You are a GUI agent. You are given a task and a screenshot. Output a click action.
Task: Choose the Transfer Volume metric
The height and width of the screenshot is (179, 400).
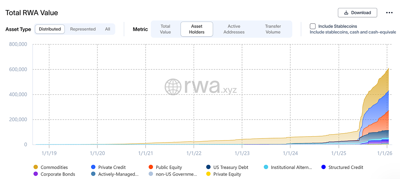tap(273, 29)
